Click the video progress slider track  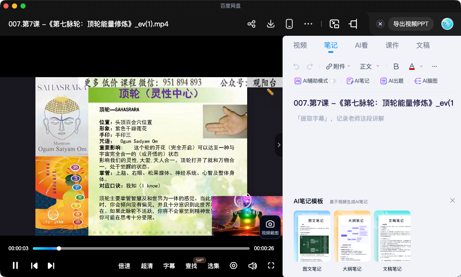click(141, 248)
